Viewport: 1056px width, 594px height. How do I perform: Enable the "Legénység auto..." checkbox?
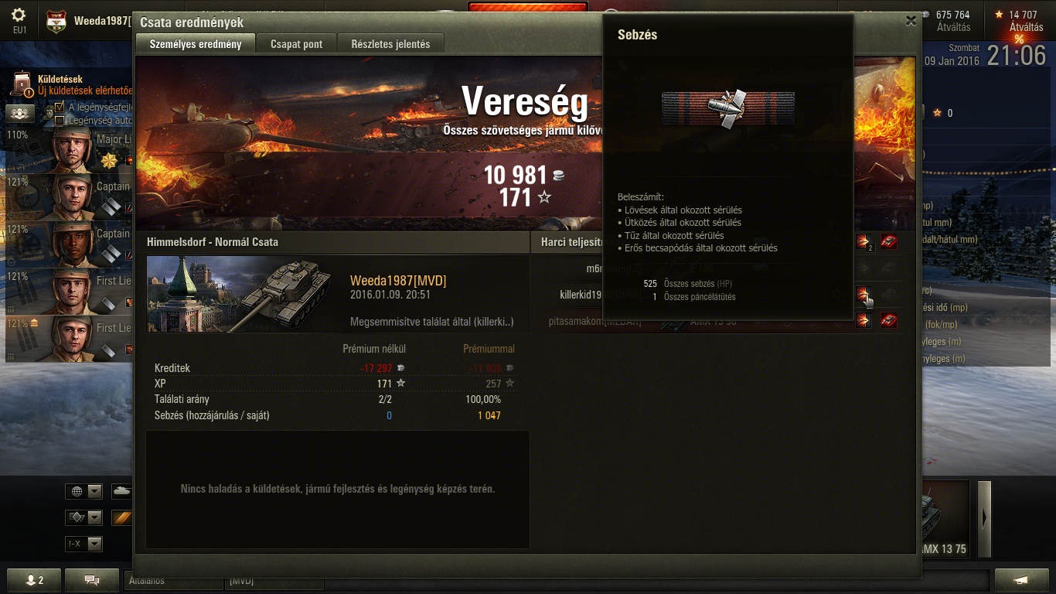click(x=60, y=120)
